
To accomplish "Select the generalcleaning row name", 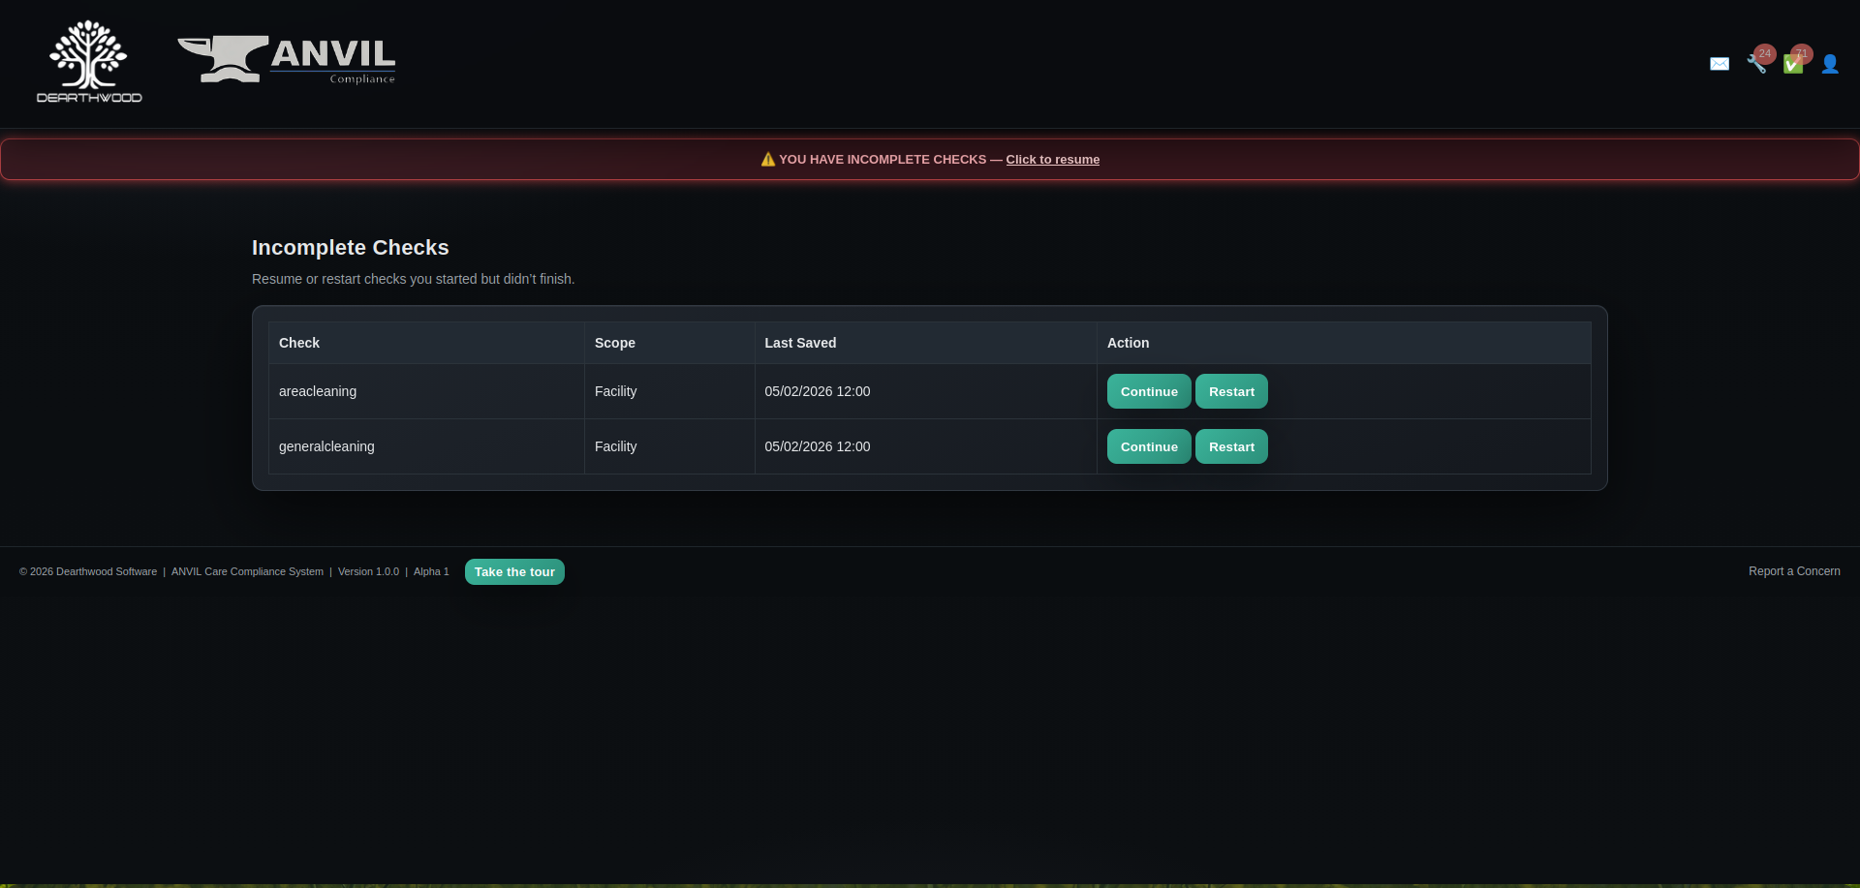I will [x=326, y=446].
